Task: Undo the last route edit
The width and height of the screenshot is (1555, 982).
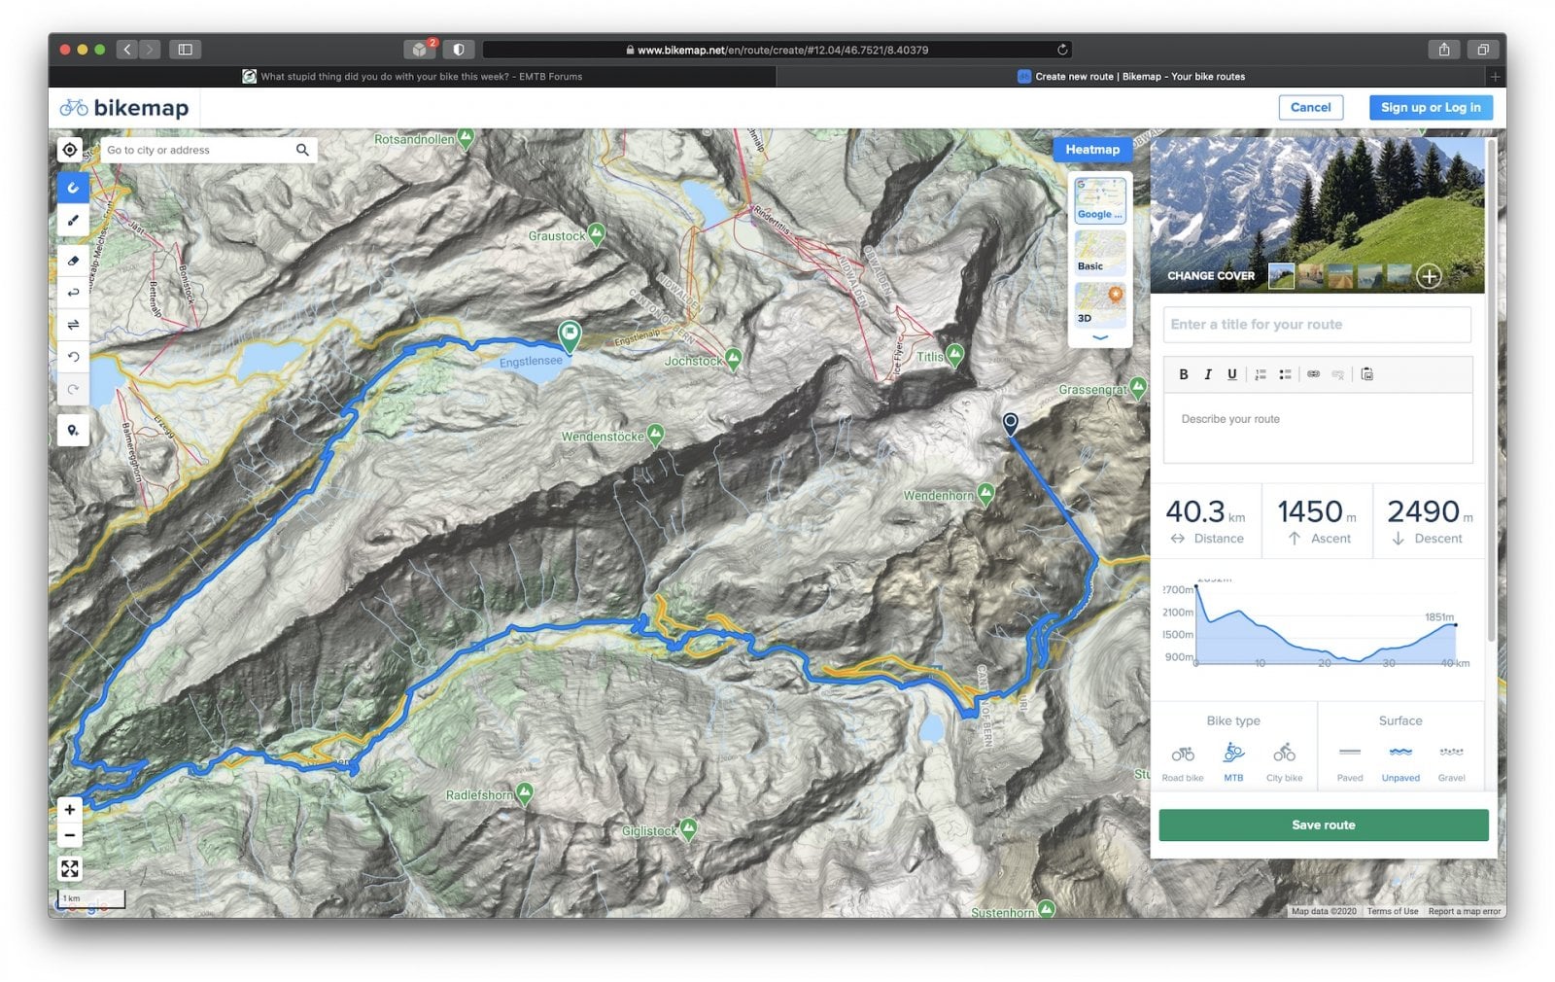Action: pyautogui.click(x=73, y=357)
